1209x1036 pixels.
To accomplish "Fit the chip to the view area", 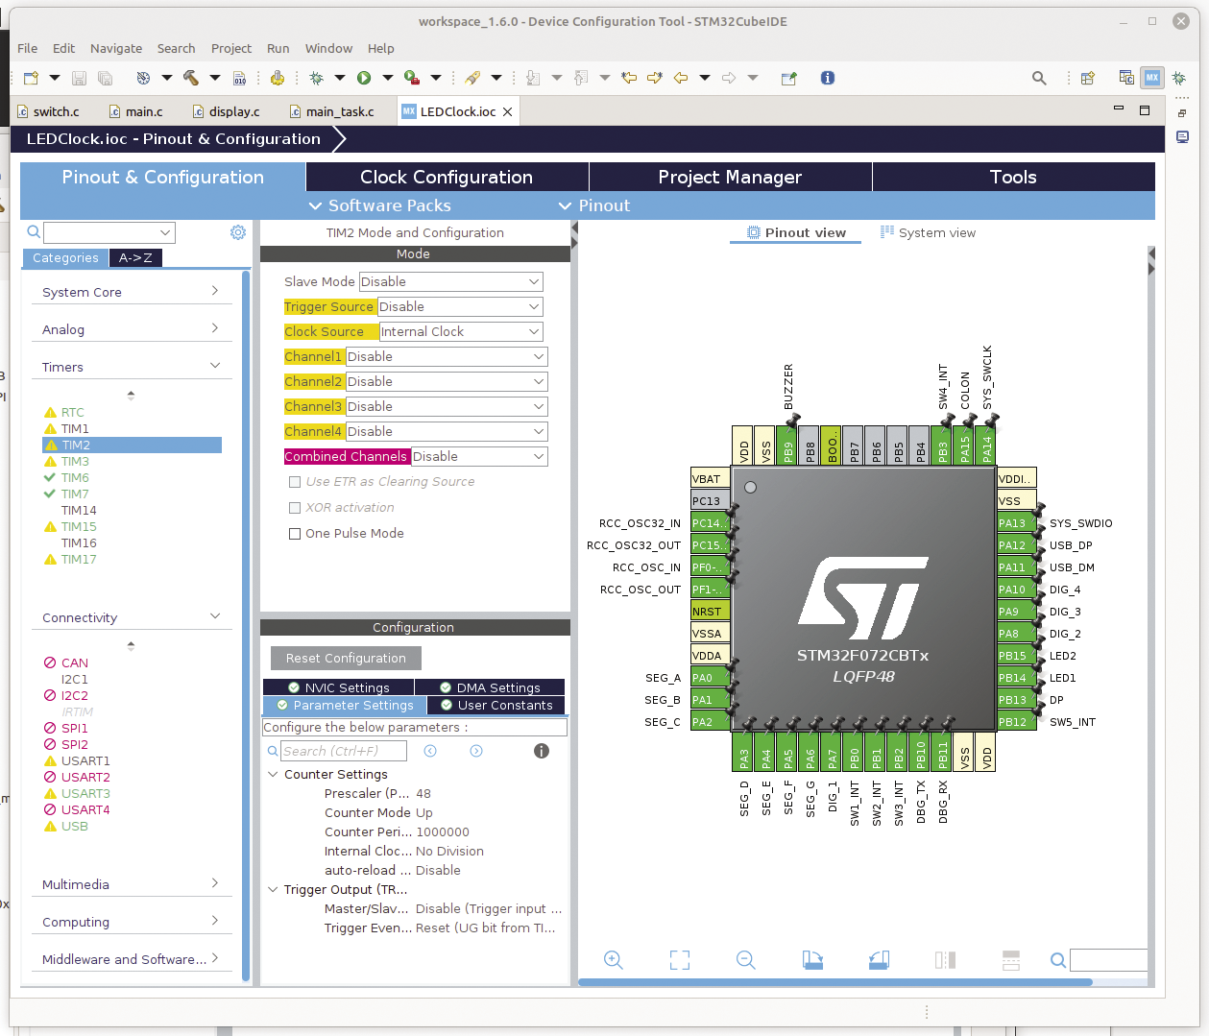I will (680, 959).
